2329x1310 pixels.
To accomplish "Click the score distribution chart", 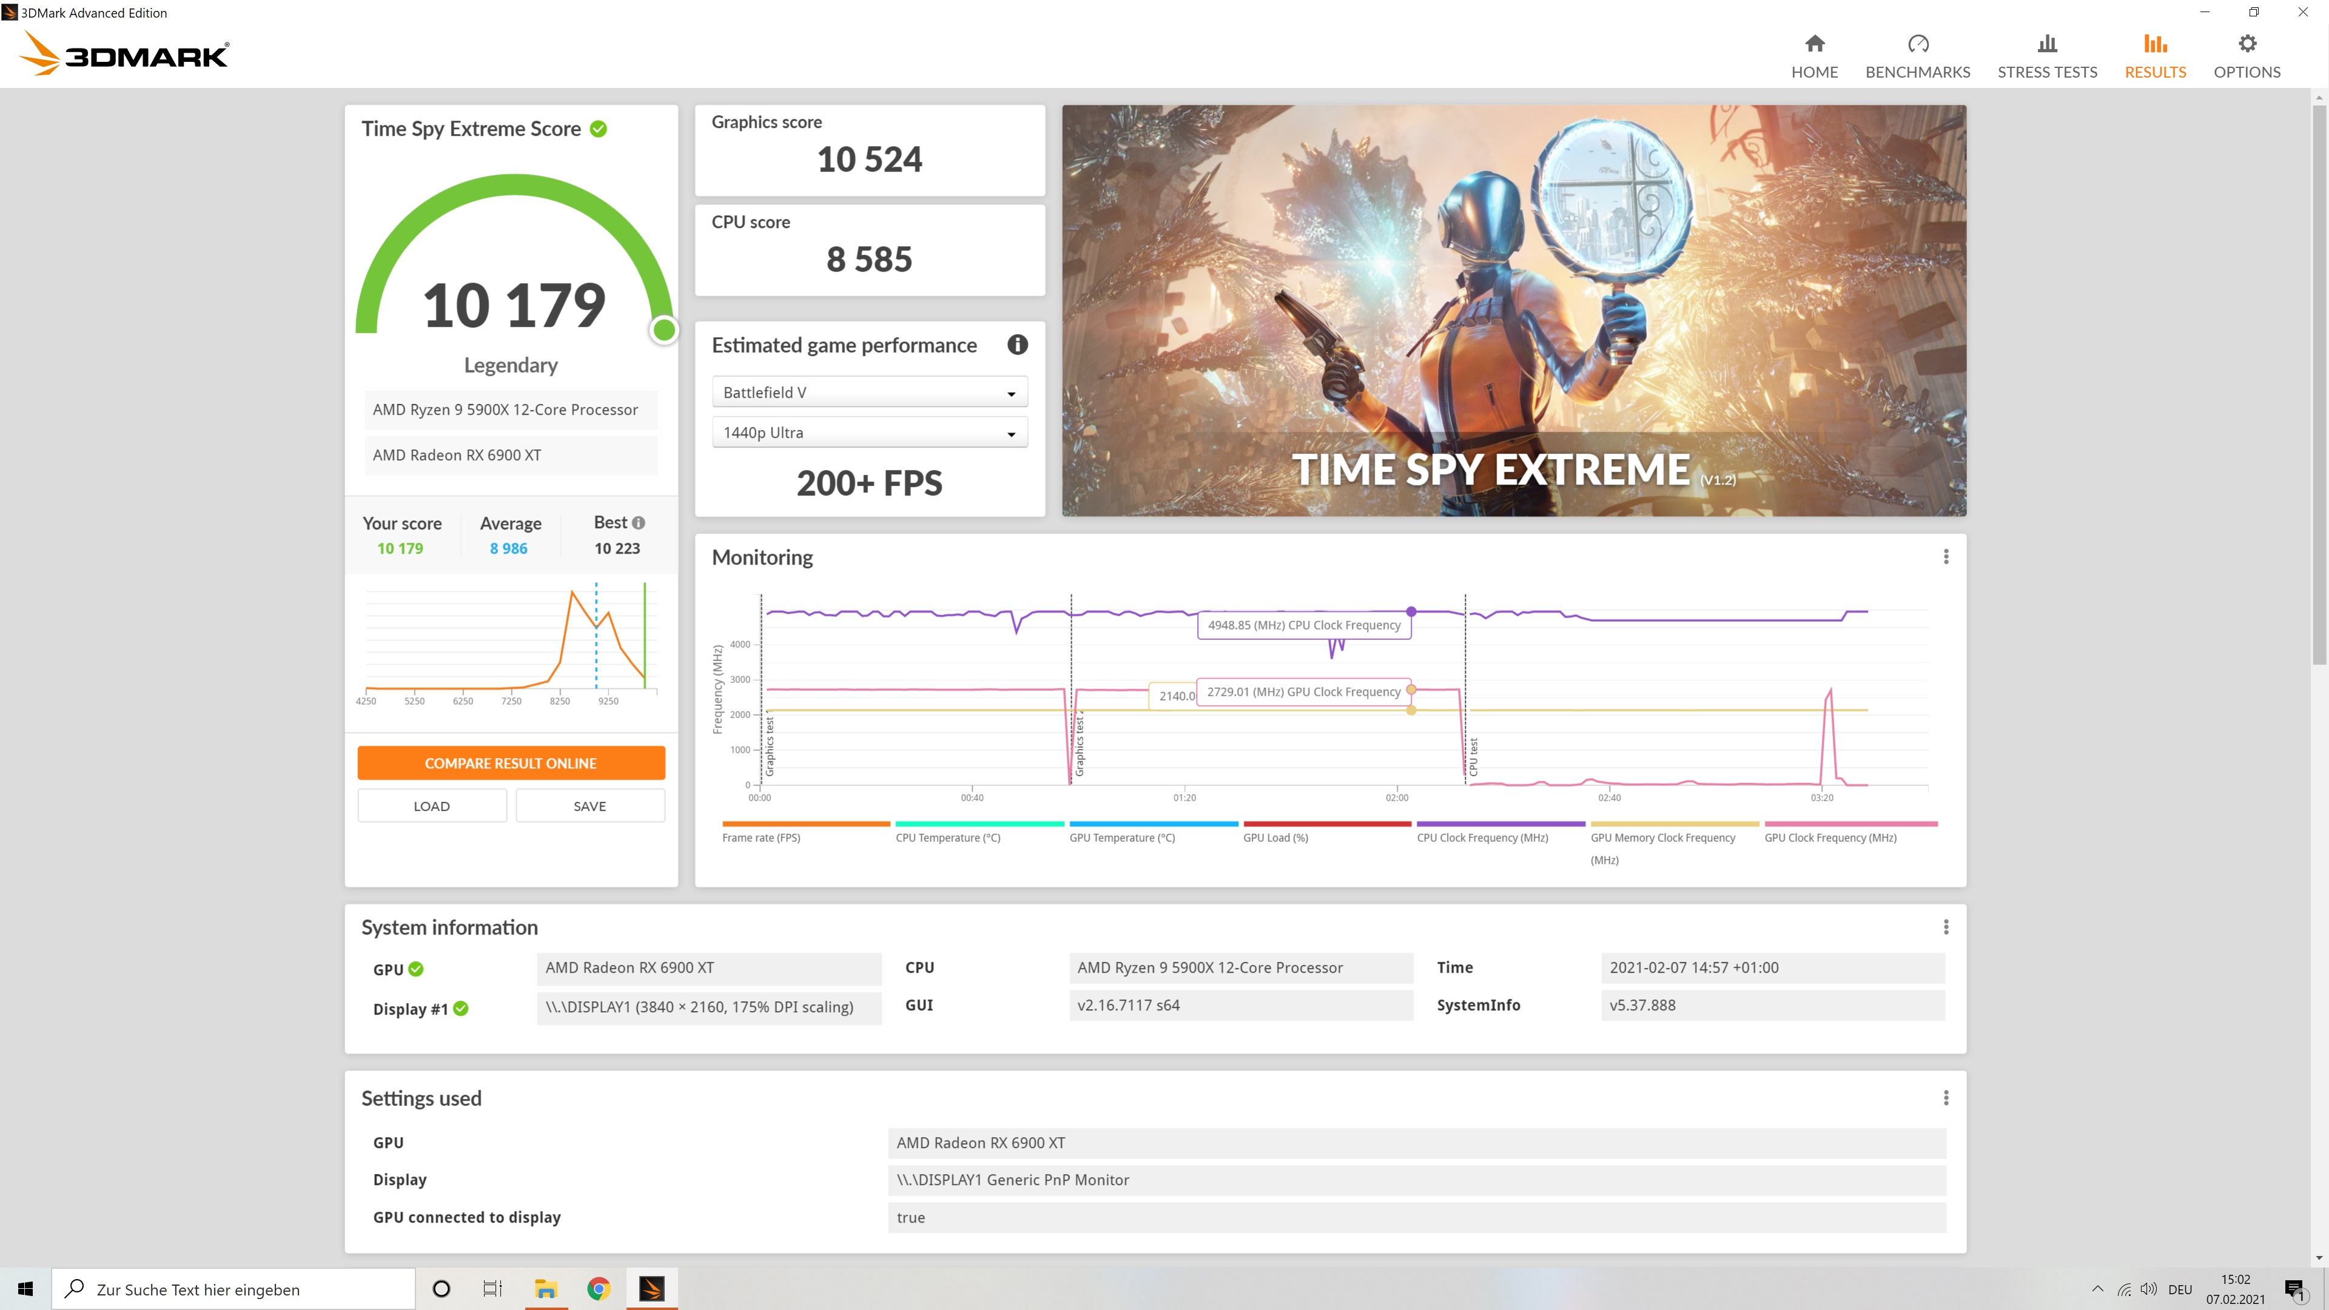I will click(511, 643).
